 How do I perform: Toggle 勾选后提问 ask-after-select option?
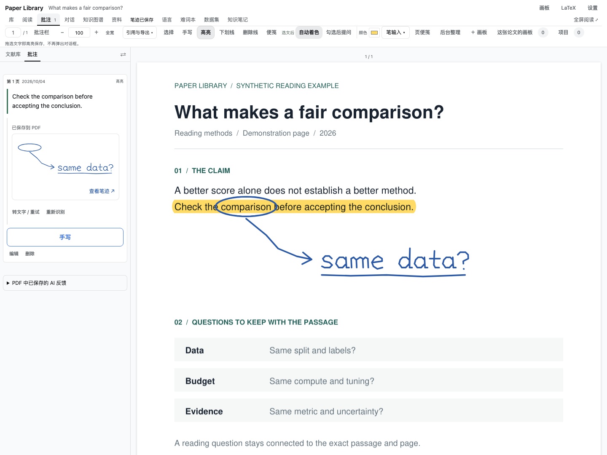338,32
